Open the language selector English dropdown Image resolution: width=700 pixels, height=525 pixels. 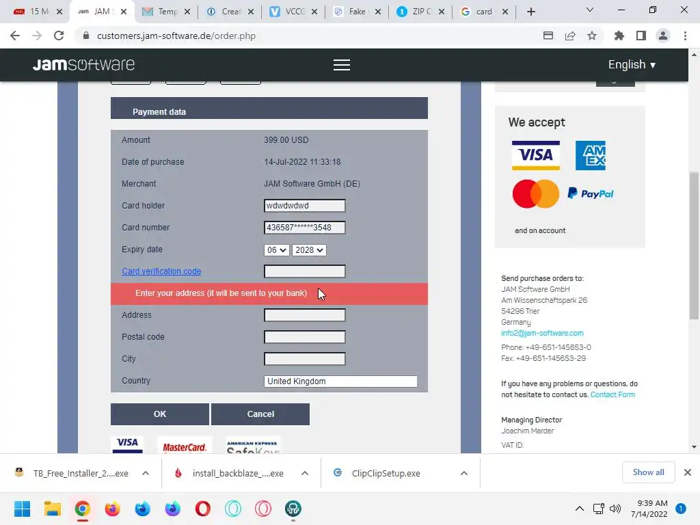(632, 65)
